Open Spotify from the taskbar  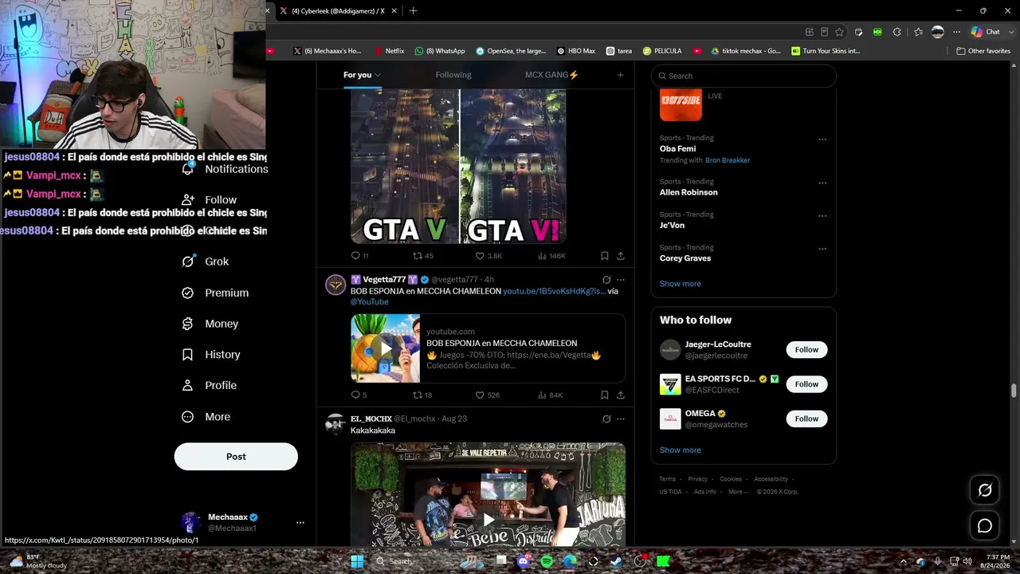click(x=547, y=561)
